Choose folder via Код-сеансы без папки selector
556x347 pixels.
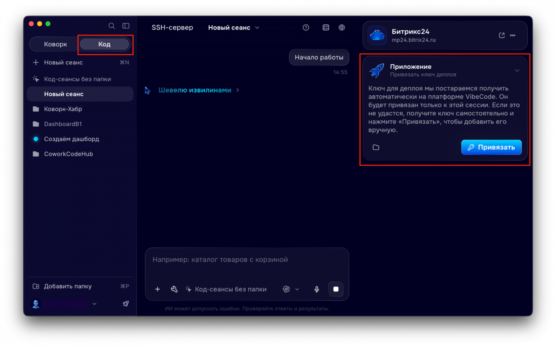[226, 289]
